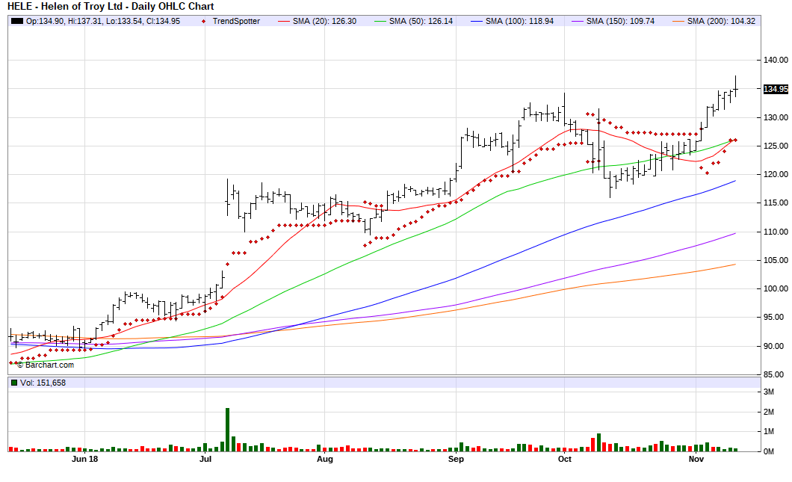Click the 1M volume axis label

(x=769, y=431)
